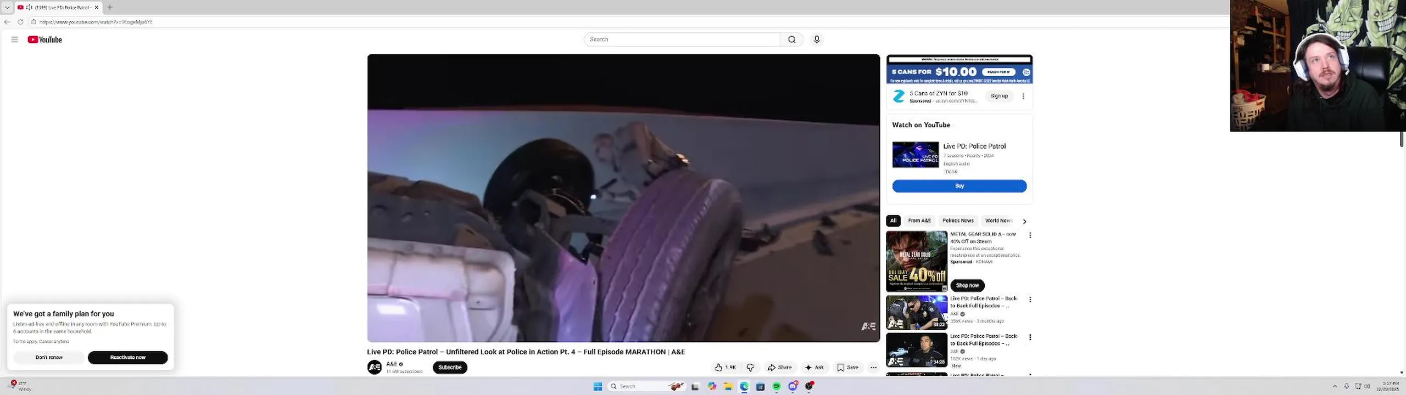
Task: Open the 38:22 Live PD Back-to-Back video thumbnail
Action: pyautogui.click(x=917, y=312)
